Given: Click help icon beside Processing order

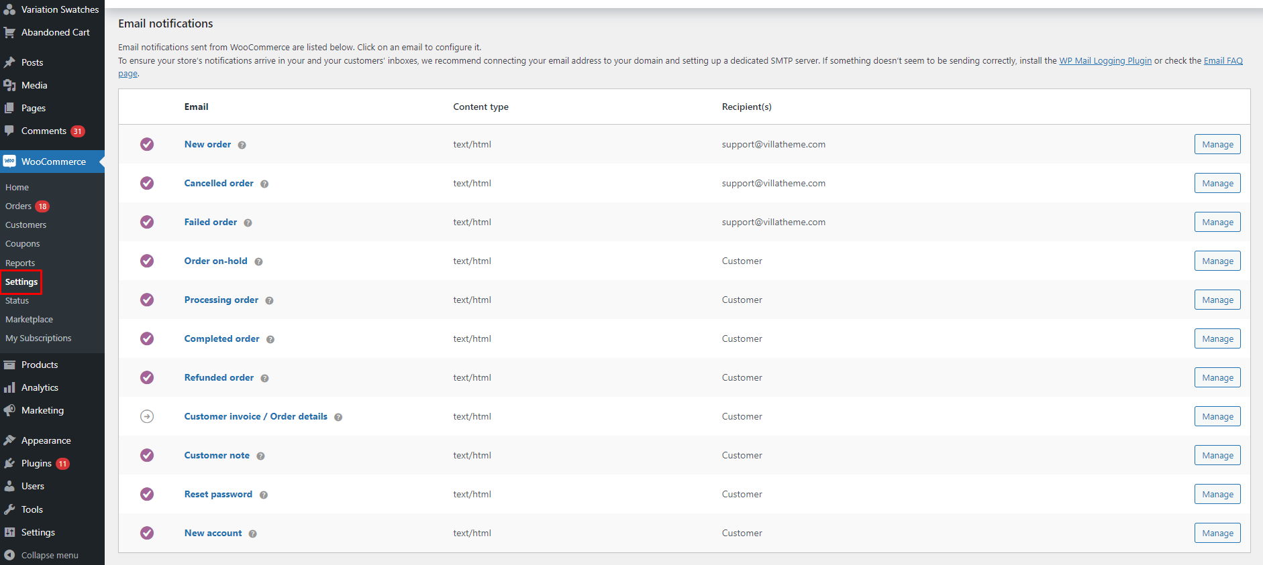Looking at the screenshot, I should click(269, 300).
